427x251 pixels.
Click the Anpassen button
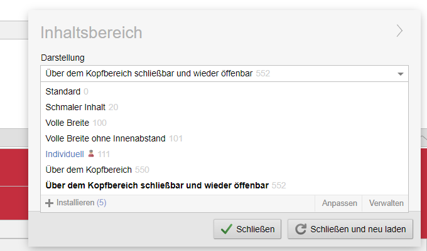[339, 203]
